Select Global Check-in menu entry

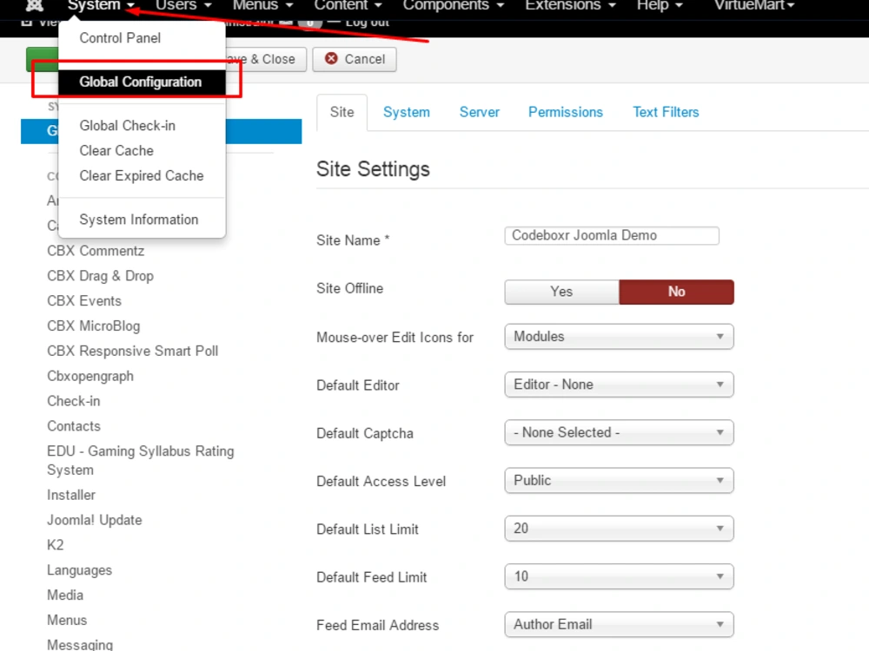tap(128, 126)
